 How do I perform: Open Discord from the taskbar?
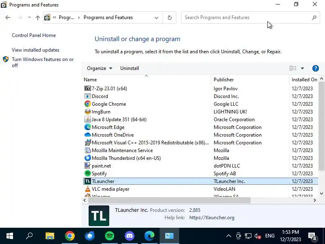pos(130,236)
